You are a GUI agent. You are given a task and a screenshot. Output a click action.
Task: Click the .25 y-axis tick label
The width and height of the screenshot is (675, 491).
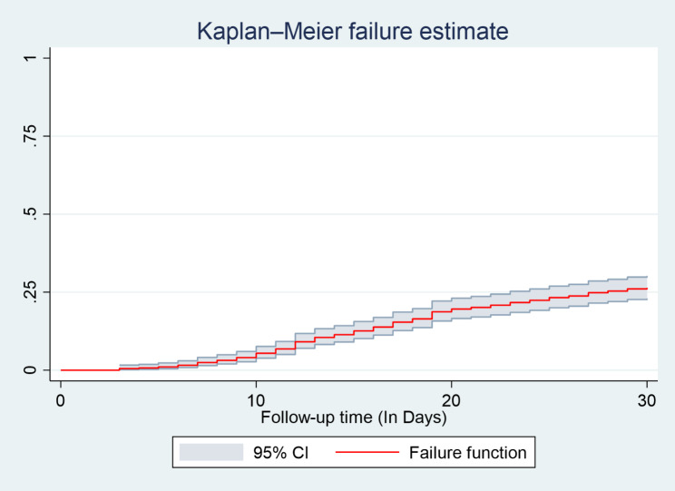32,292
